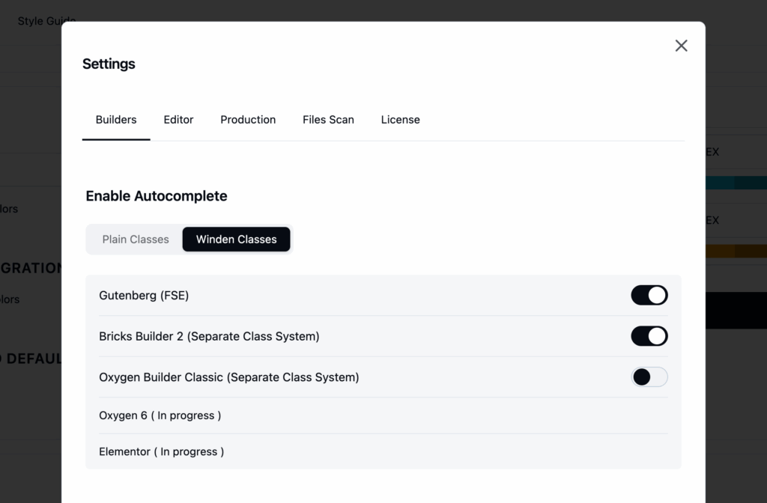767x503 pixels.
Task: Select the Files Scan tab
Action: pos(328,120)
